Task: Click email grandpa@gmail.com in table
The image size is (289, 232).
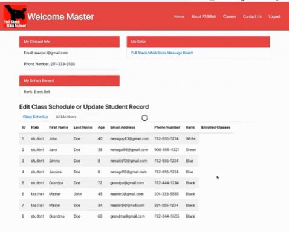Action: tap(127, 183)
